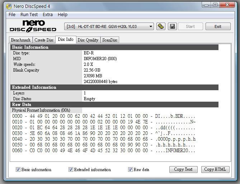Viewport: 240px width, 184px height.
Task: Click the save floppy disk icon
Action: 172,26
